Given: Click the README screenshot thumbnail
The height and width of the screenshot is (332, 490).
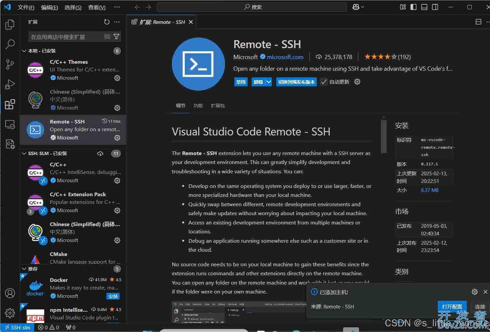Looking at the screenshot, I should coord(239,312).
